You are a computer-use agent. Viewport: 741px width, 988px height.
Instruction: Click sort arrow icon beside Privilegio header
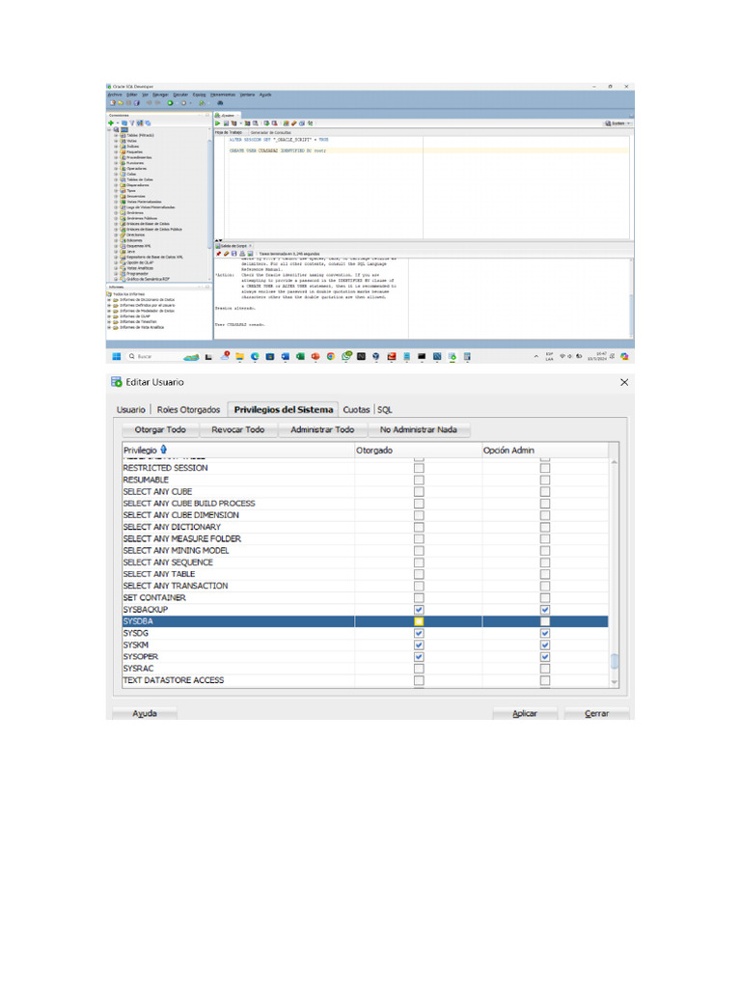(x=163, y=450)
